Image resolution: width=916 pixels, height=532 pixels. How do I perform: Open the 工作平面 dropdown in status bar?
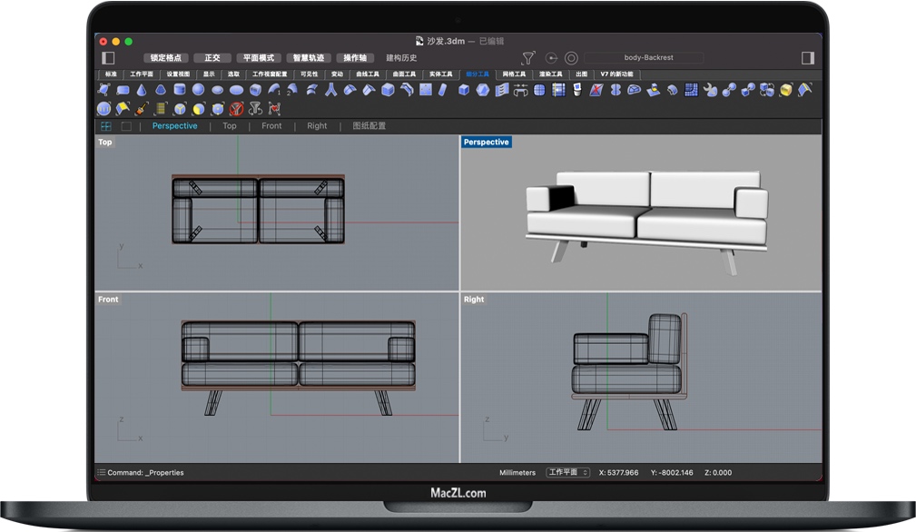(568, 473)
